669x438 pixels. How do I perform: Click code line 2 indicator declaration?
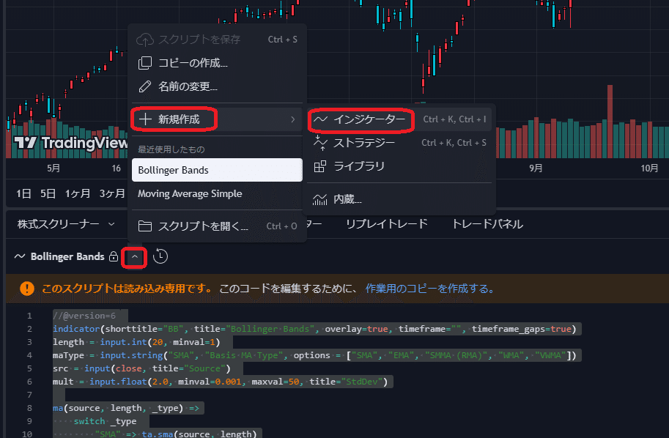(x=314, y=329)
